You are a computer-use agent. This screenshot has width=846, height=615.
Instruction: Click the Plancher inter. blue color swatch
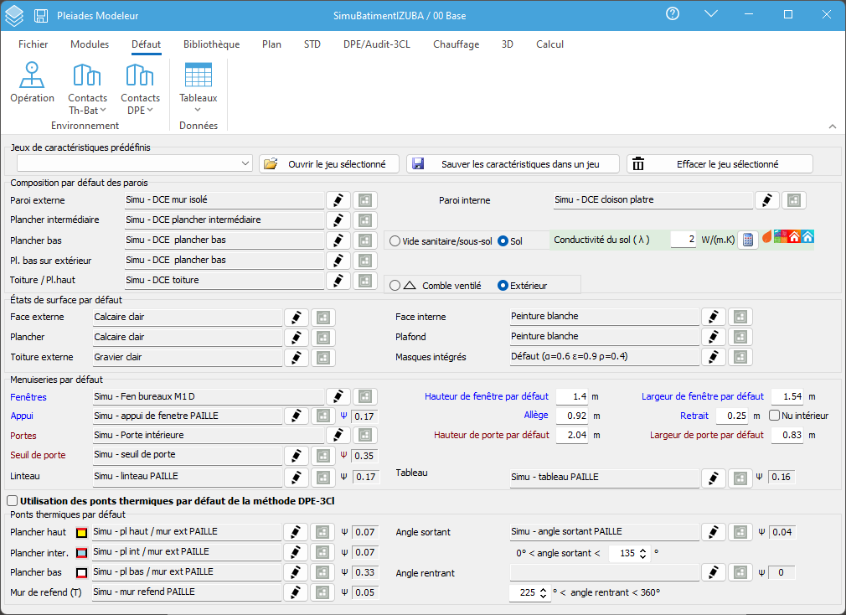click(81, 553)
